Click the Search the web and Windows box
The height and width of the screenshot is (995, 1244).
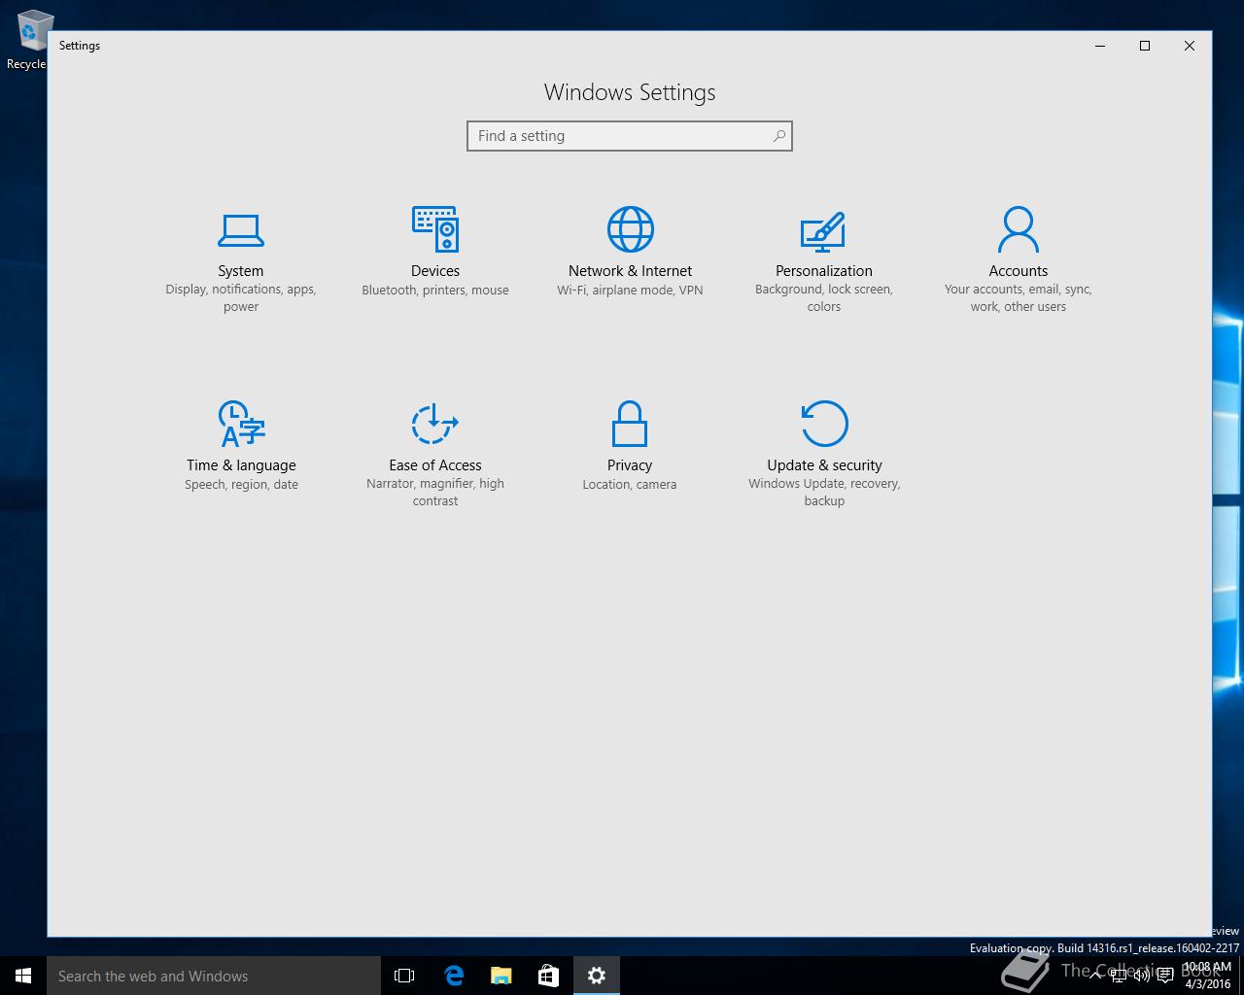click(x=214, y=976)
